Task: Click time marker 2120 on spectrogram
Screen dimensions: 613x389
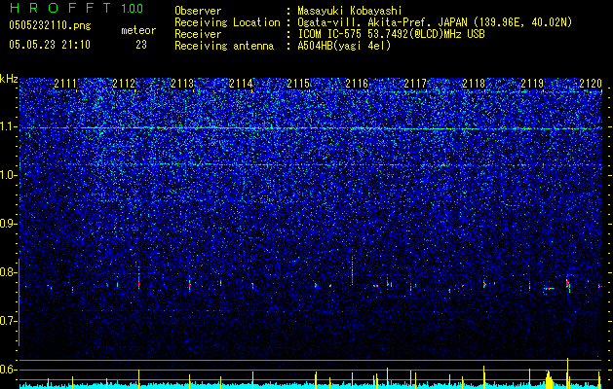Action: click(591, 84)
